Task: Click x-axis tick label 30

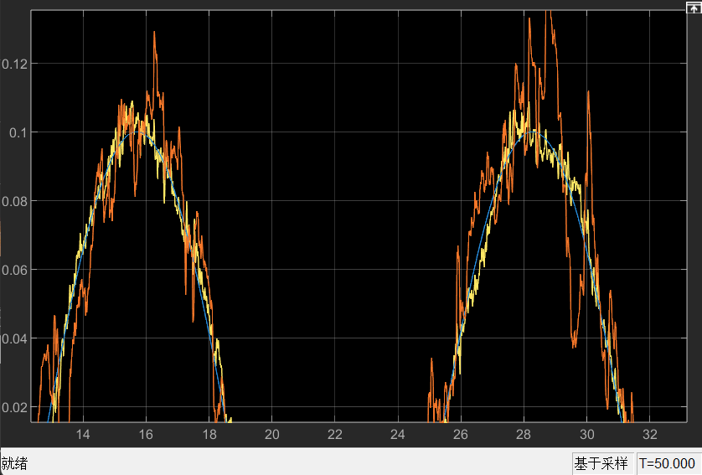Action: click(587, 435)
